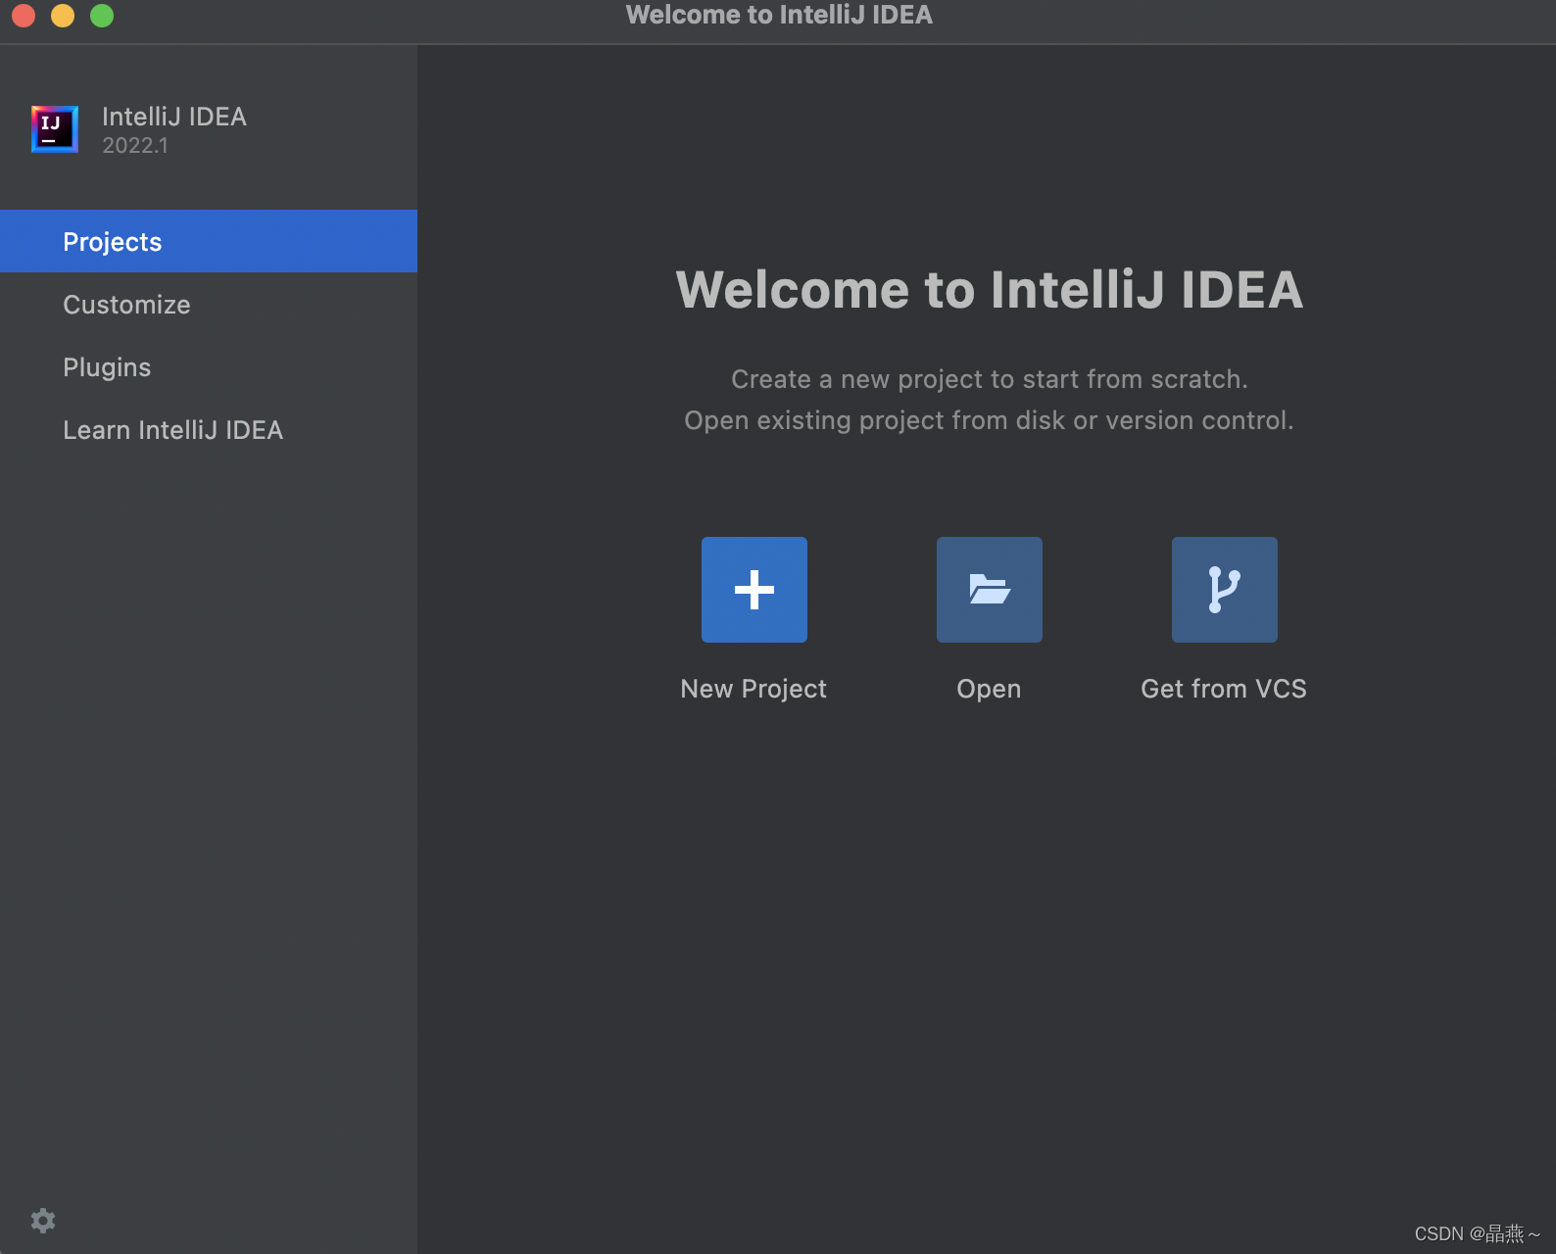Click the Get from VCS branch icon
Screen dimensions: 1556x1254
point(1225,590)
